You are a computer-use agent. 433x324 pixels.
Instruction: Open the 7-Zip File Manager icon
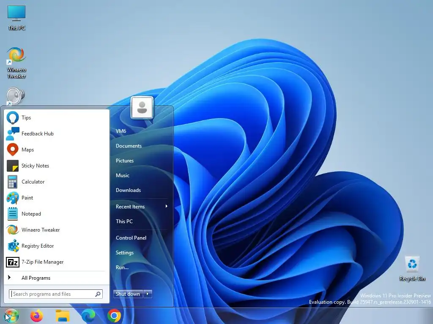(x=13, y=262)
